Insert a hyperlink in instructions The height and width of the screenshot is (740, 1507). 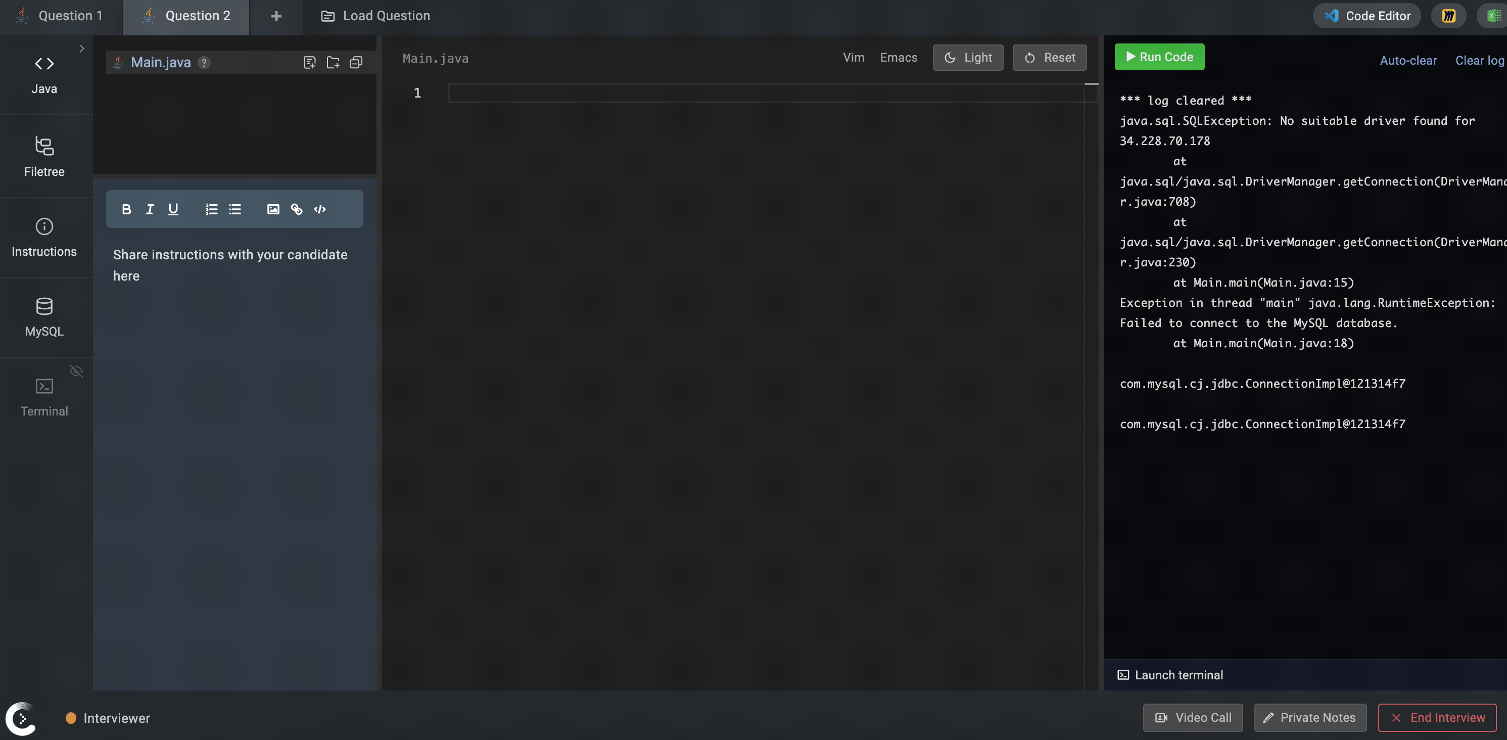point(297,209)
